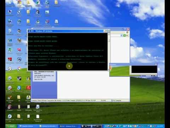Click the Company file info text in status bar
The width and height of the screenshot is (170, 128).
coord(64,101)
